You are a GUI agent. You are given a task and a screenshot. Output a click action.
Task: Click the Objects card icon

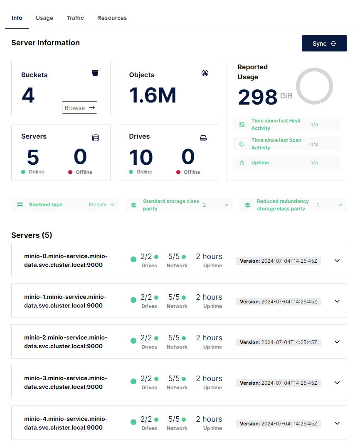(x=205, y=73)
